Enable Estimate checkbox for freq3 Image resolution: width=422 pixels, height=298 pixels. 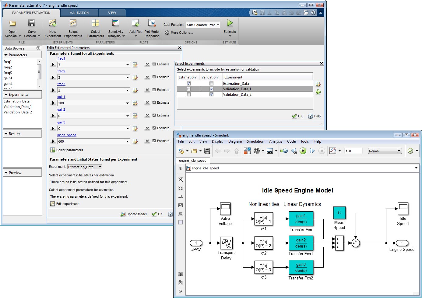154,90
